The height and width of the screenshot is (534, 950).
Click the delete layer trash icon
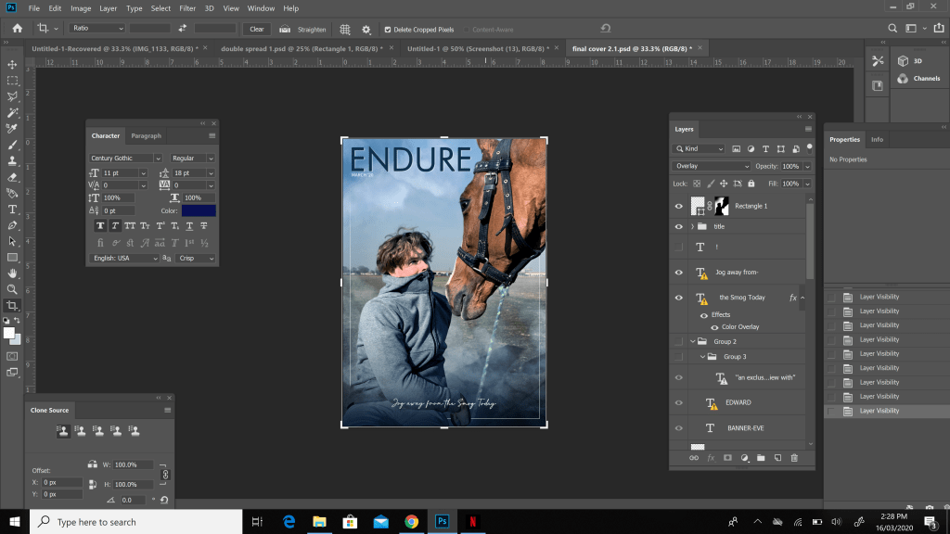tap(794, 457)
